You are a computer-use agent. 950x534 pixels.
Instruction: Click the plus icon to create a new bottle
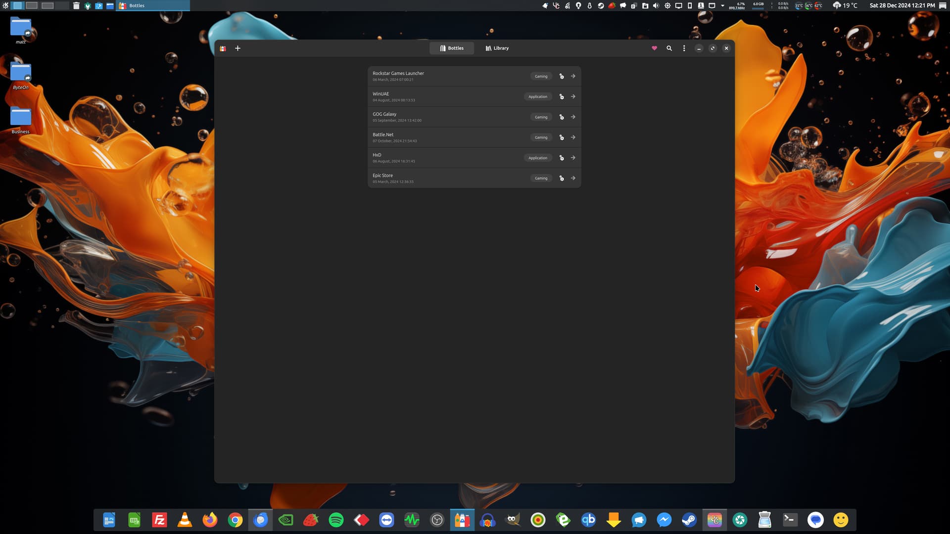(x=237, y=48)
